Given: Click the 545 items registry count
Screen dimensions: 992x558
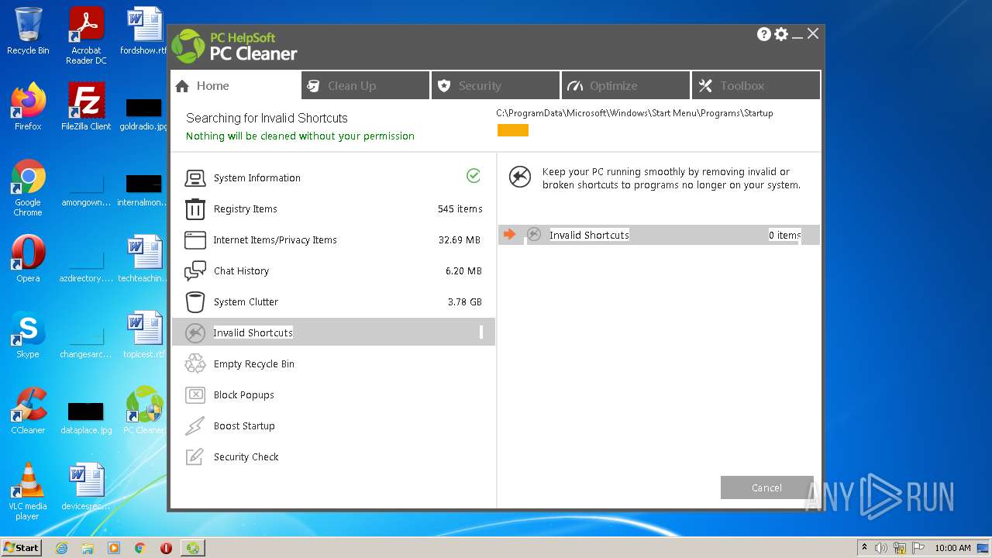Looking at the screenshot, I should (460, 209).
